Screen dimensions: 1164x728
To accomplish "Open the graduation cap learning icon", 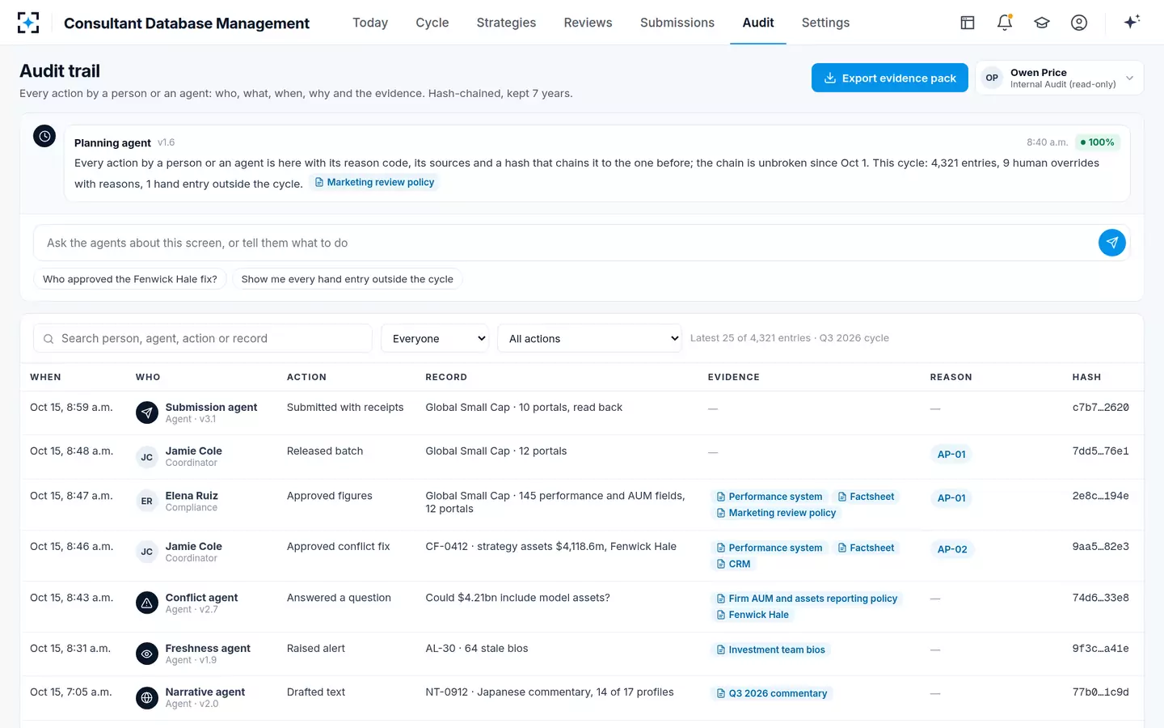I will point(1042,23).
